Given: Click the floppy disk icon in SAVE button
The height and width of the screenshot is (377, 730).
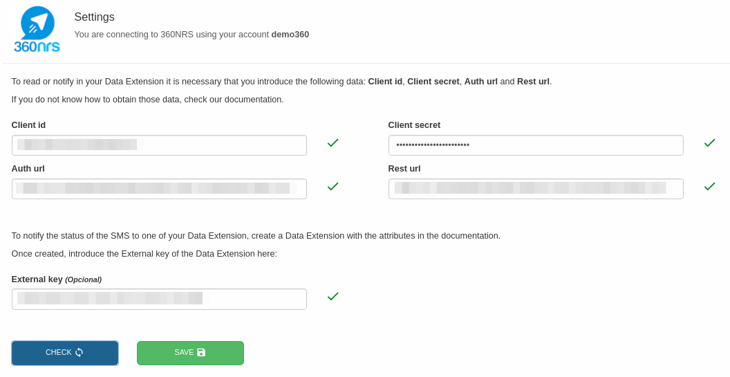Looking at the screenshot, I should (x=201, y=352).
